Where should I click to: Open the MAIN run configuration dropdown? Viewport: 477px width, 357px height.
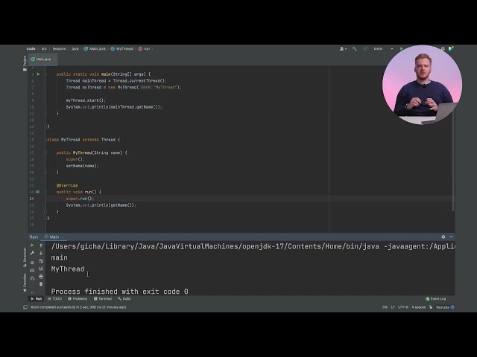click(x=383, y=48)
